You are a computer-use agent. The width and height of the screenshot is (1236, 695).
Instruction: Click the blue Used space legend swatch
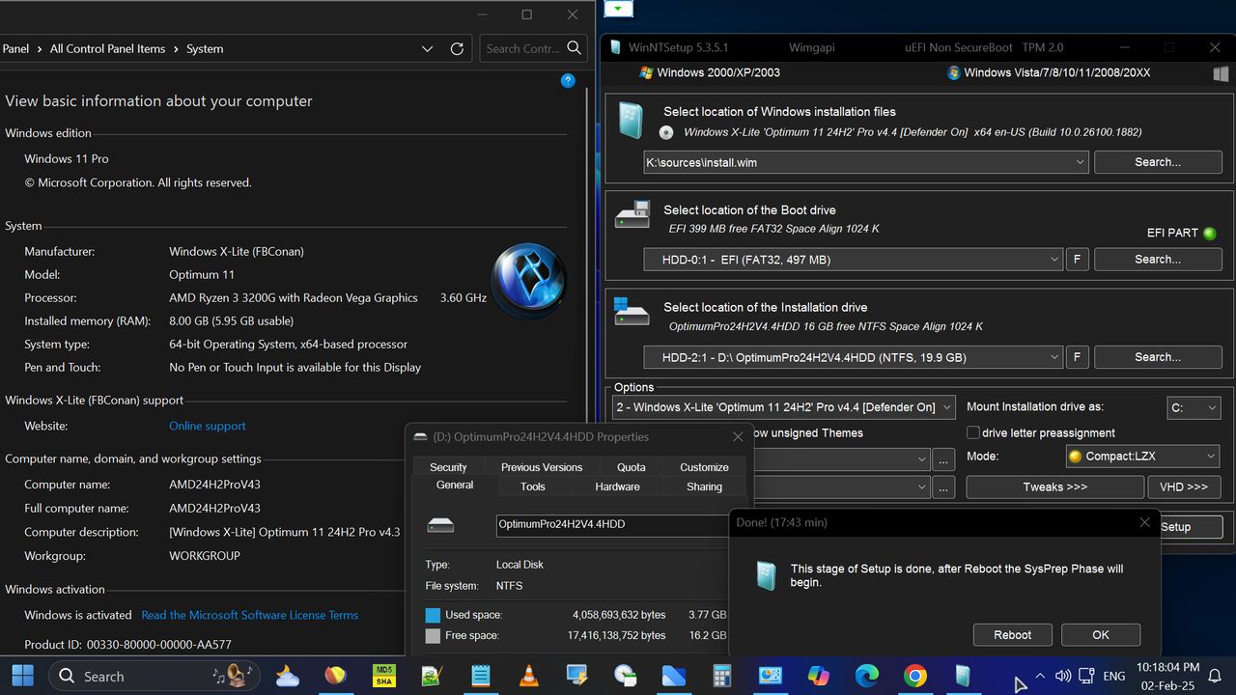(431, 614)
